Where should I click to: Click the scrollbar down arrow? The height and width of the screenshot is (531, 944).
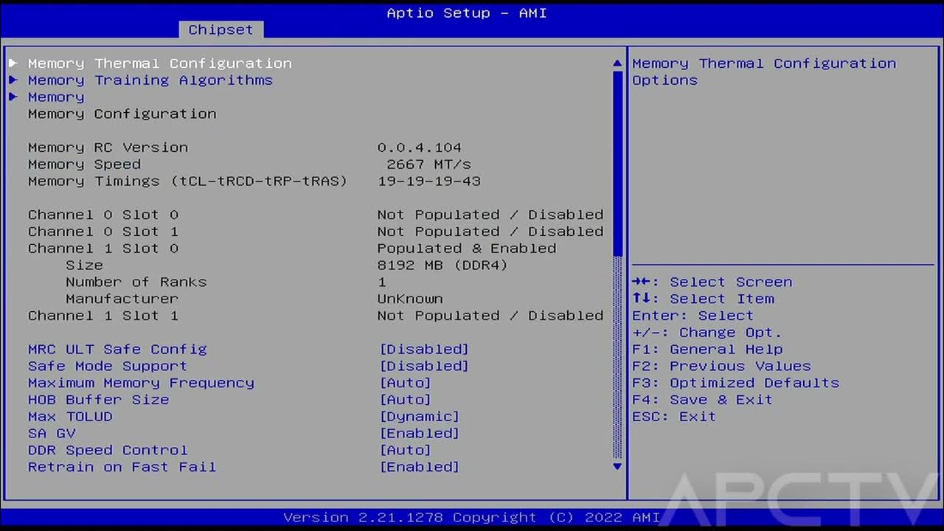click(617, 467)
